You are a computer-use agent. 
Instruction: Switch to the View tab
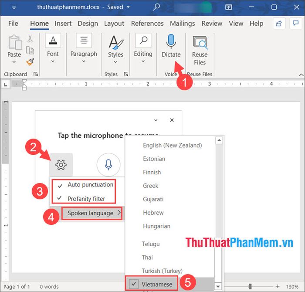236,24
